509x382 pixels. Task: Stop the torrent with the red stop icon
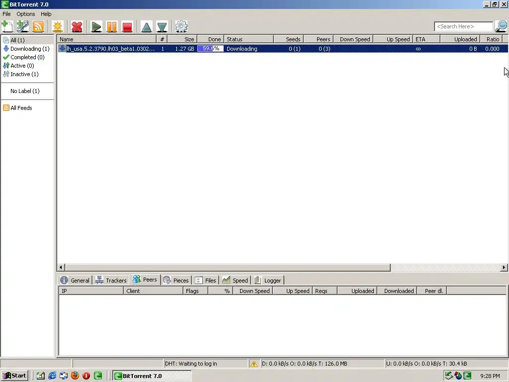(x=127, y=26)
